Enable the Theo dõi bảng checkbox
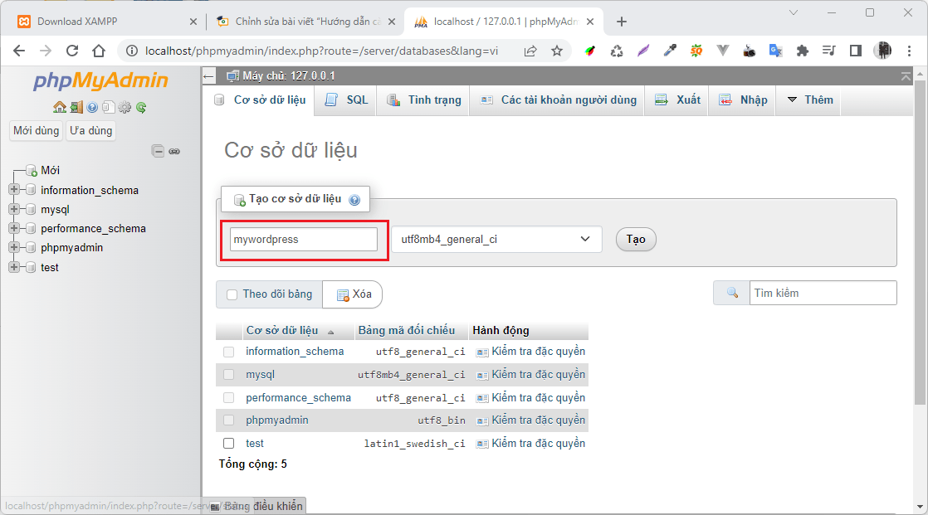Screen dimensions: 928x515 (231, 294)
